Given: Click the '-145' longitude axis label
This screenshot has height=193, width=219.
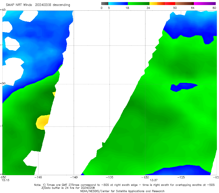Looking at the screenshot, I should tap(38, 177).
